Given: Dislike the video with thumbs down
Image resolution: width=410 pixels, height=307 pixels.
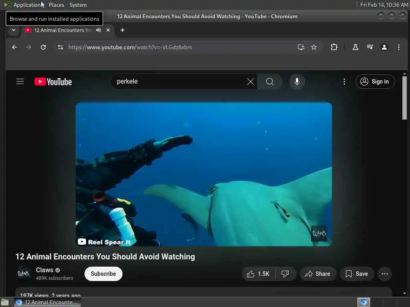Looking at the screenshot, I should point(285,274).
